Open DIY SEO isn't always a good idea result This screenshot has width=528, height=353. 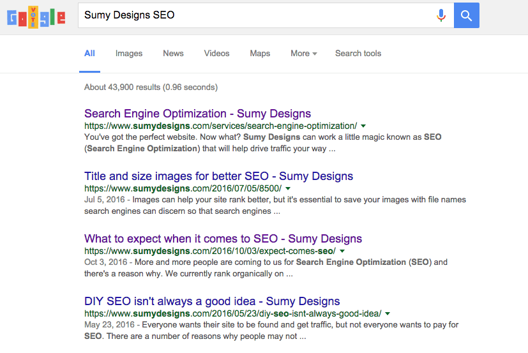[x=212, y=301]
